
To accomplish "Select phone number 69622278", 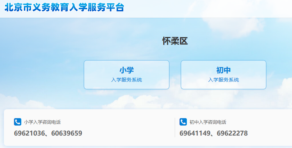I will pyautogui.click(x=232, y=133).
